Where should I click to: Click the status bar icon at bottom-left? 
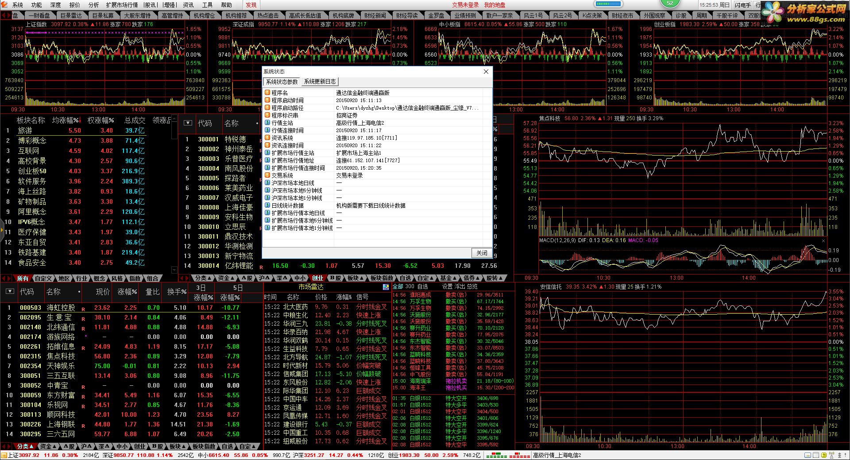(x=4, y=456)
